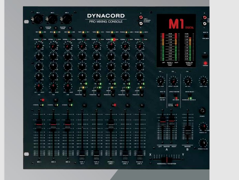Click the Meter Select button
The width and height of the screenshot is (239, 180).
click(x=190, y=95)
